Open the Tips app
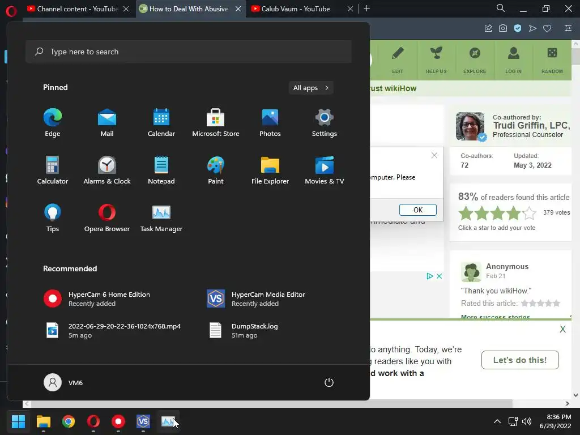580x435 pixels. [x=53, y=218]
